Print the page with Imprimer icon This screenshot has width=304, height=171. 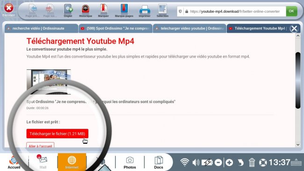click(x=145, y=9)
